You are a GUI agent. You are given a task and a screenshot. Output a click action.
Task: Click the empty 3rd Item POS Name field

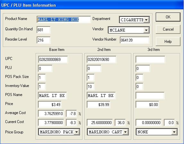tap(150, 95)
